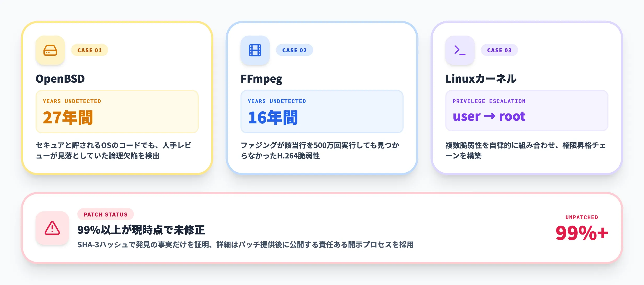Viewport: 644px width, 285px height.
Task: Click the FFmpeg H.264 vulnerability description
Action: click(320, 150)
